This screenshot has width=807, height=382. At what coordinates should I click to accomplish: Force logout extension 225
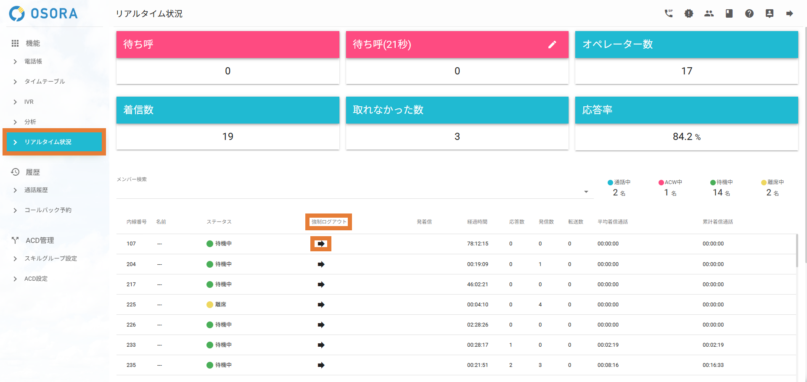click(x=321, y=305)
